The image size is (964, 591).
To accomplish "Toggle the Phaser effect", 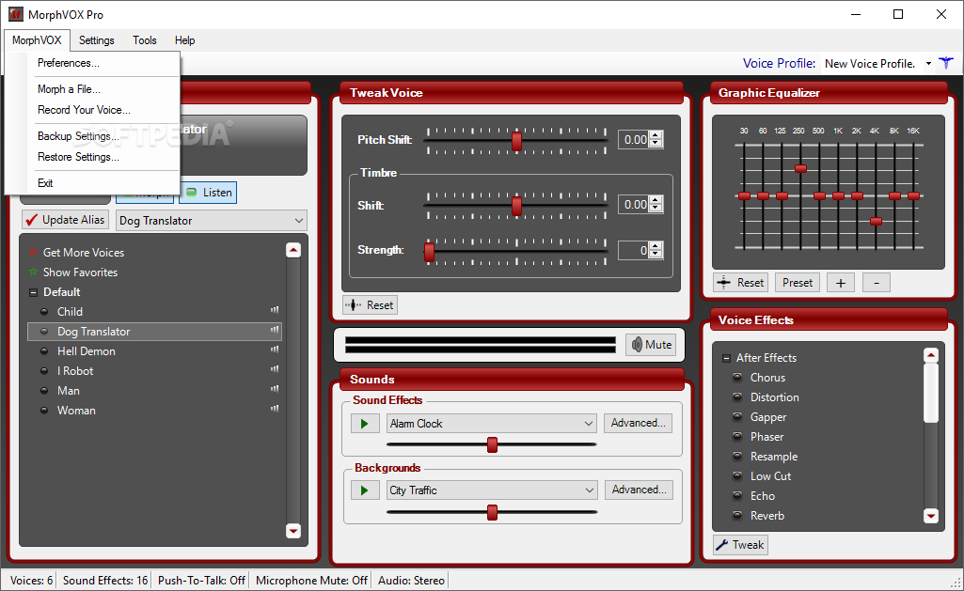I will point(737,436).
